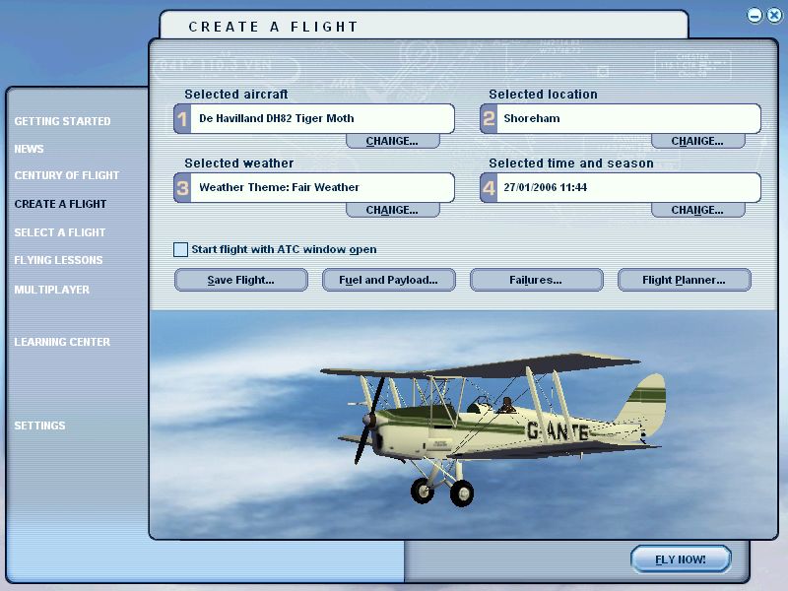Click the Selected location label

(544, 94)
